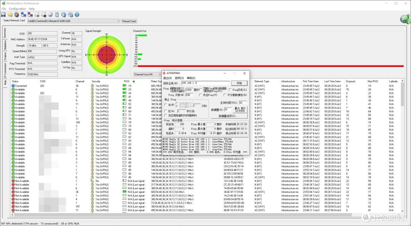The image size is (411, 226).
Task: Click the lock icon in the Connected row
Action: click(x=92, y=86)
